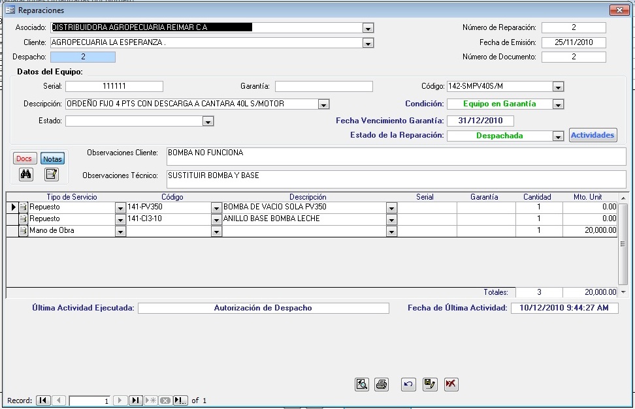Viewport: 635px width, 409px height.
Task: Click the Número de Documento field
Action: tap(574, 57)
